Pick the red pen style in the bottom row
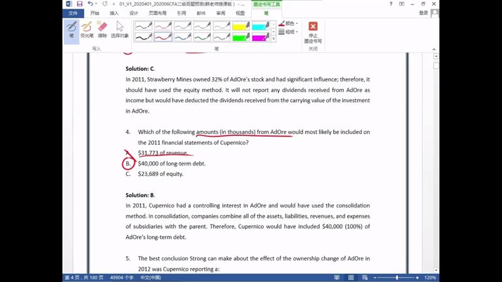This screenshot has height=282, width=502. coord(163,37)
